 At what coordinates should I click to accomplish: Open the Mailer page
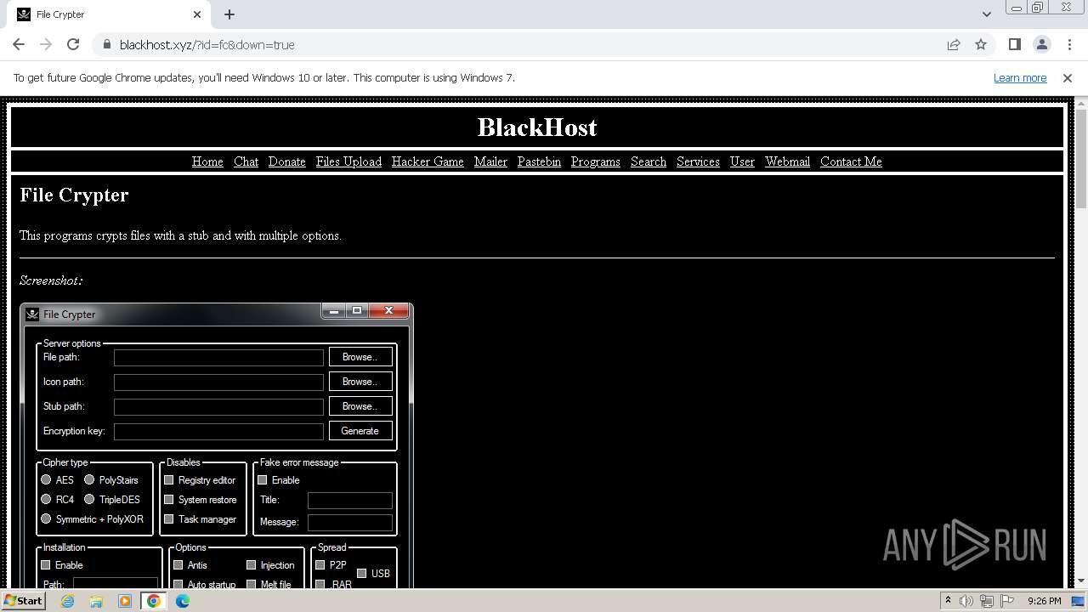[x=490, y=161]
